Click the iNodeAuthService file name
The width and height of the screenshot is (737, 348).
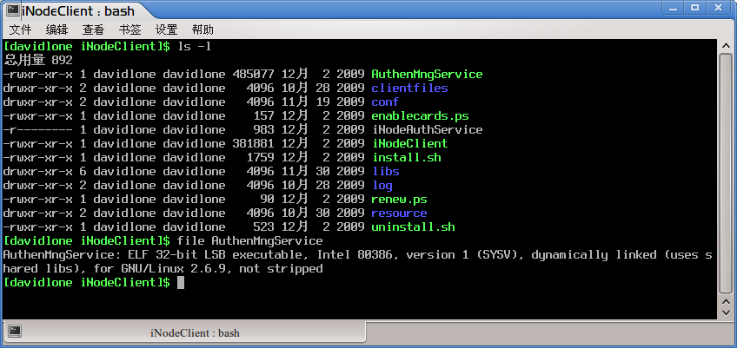pos(427,129)
